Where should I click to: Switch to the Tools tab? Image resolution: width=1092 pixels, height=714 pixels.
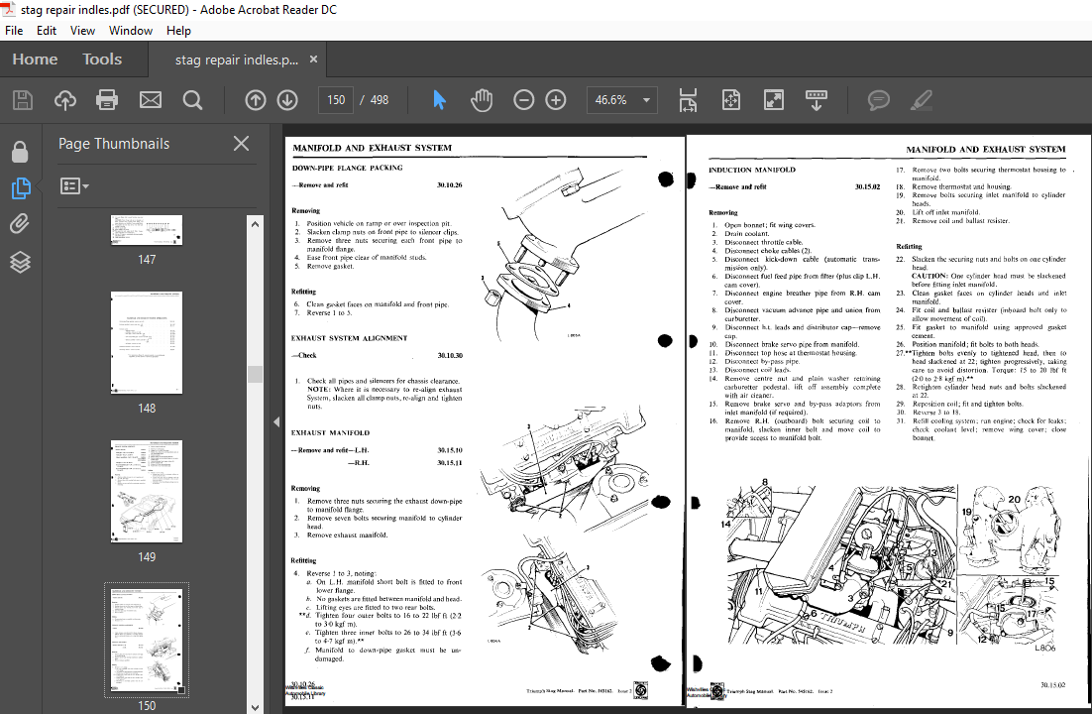click(x=102, y=59)
